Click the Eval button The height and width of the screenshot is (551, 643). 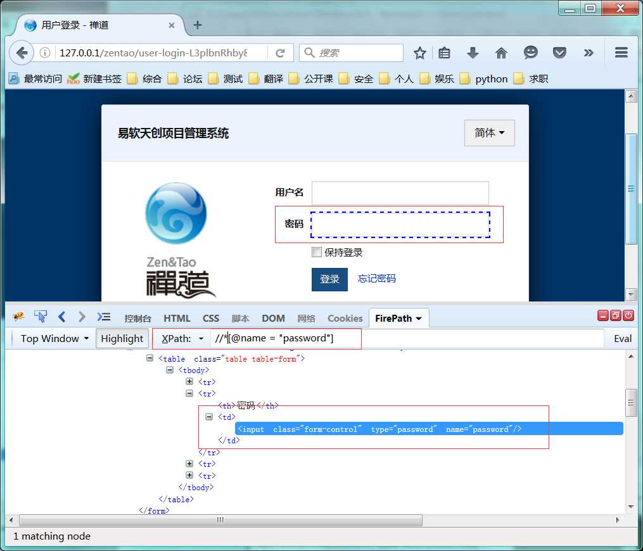(x=623, y=339)
